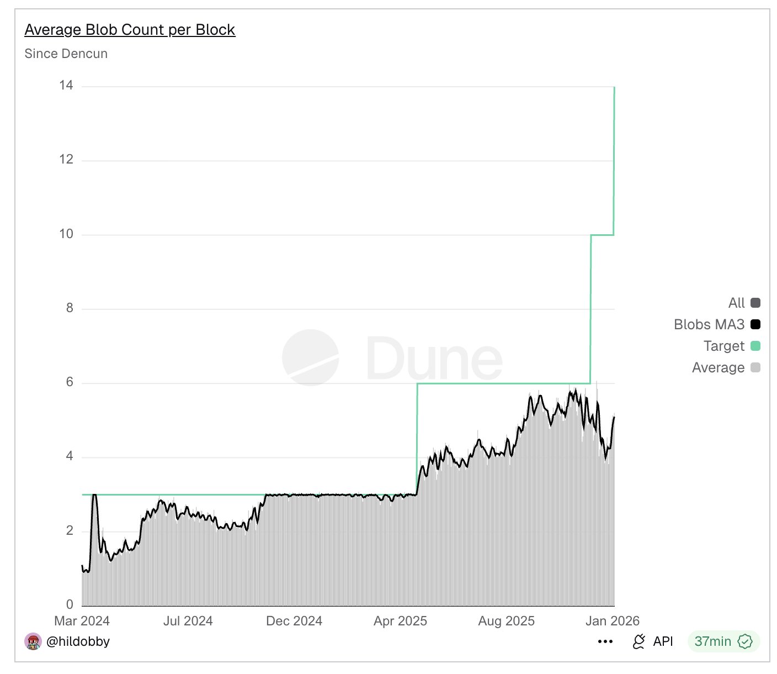Click the Dune watermark circle logo
Screen dimensions: 777x674
(310, 357)
